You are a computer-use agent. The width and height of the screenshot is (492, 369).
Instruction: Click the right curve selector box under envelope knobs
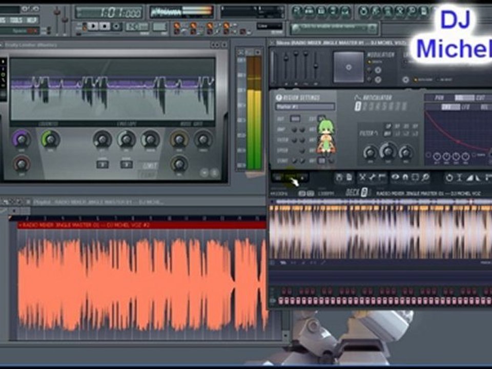[126, 164]
